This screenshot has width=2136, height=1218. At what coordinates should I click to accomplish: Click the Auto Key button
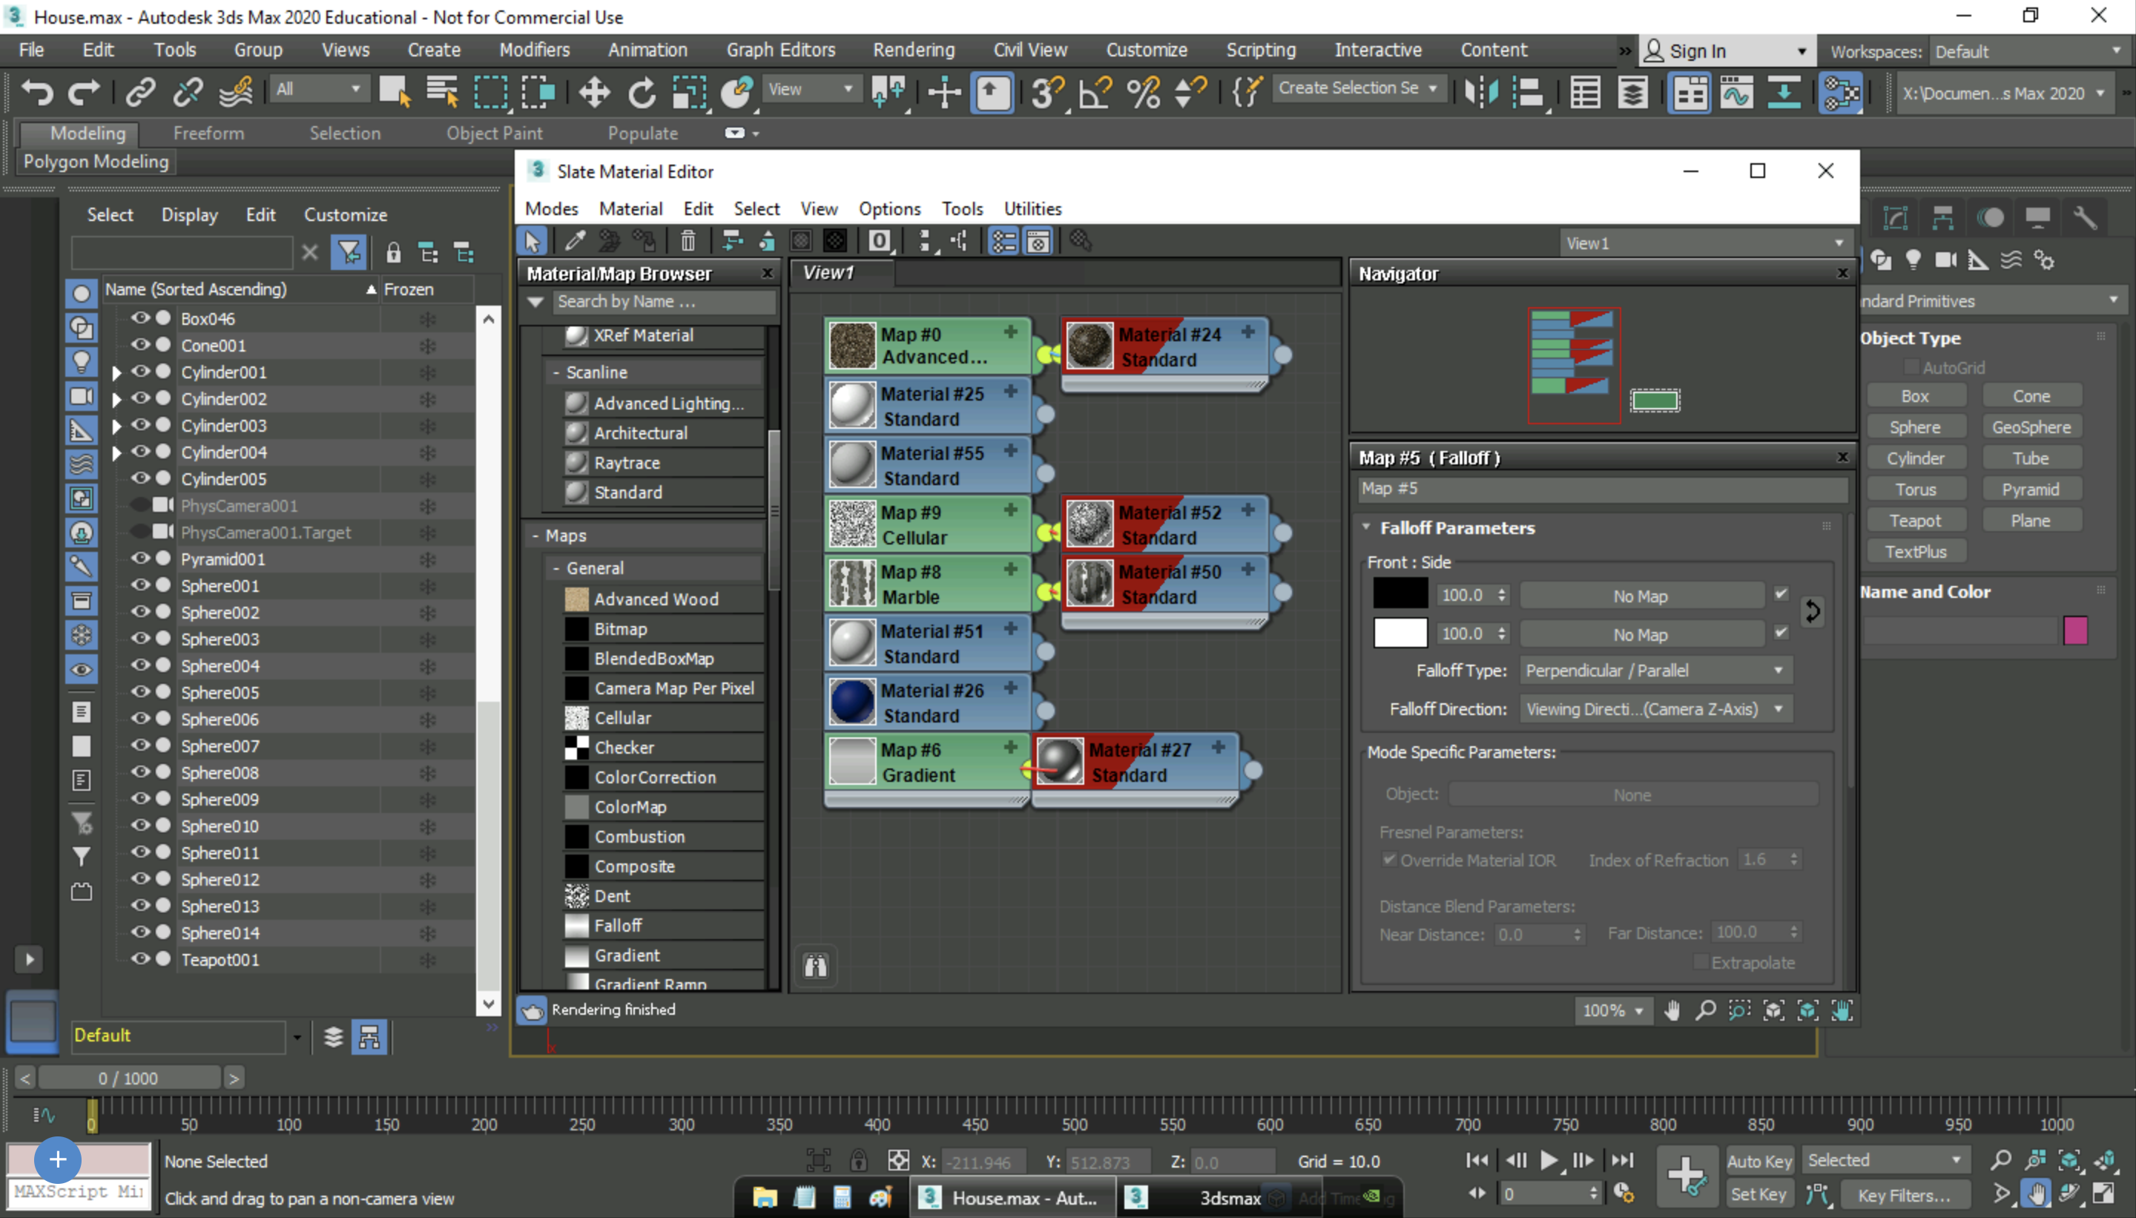pos(1760,1160)
